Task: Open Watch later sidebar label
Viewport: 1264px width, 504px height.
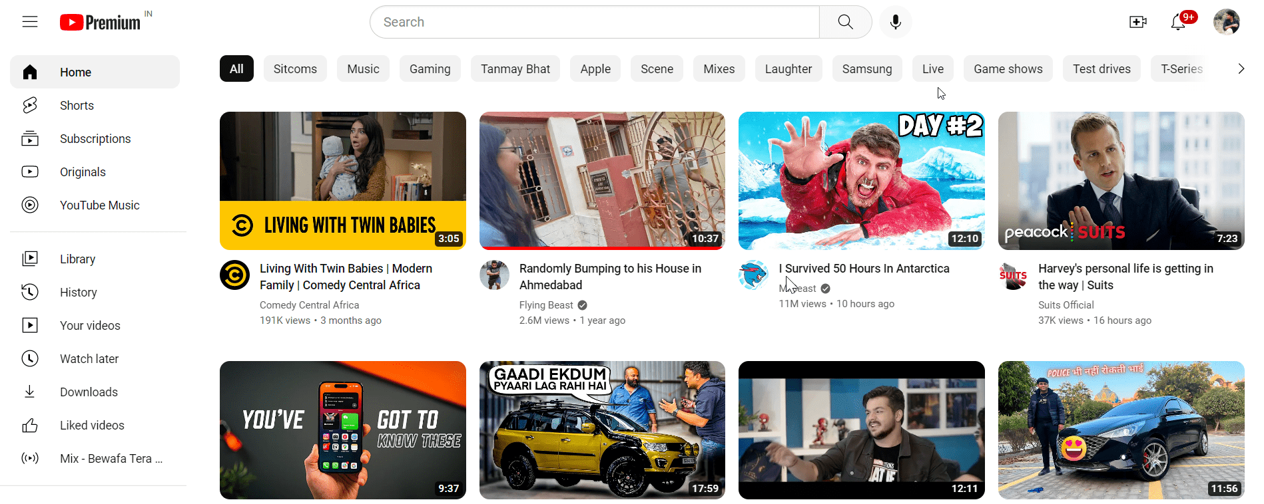Action: point(89,358)
